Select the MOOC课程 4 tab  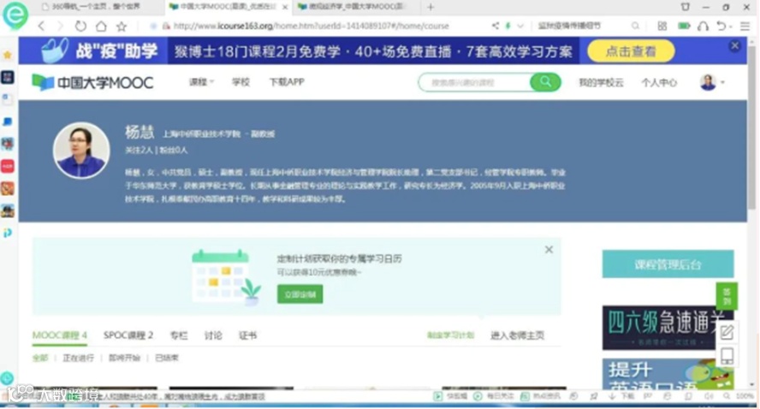point(60,335)
